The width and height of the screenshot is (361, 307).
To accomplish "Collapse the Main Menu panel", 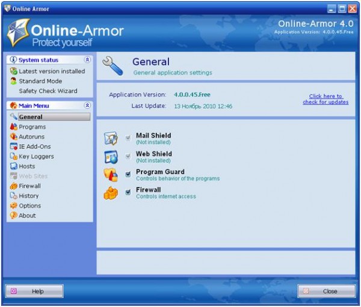I will [87, 105].
